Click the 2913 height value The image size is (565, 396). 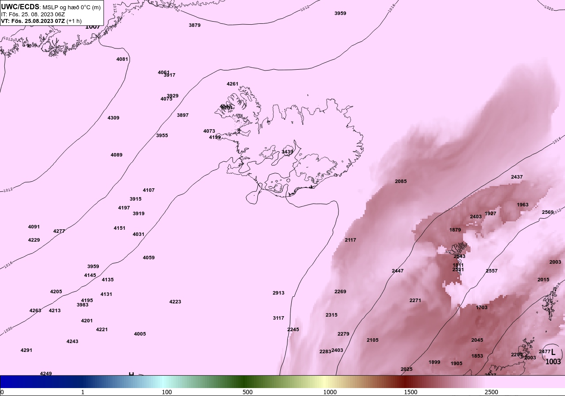(279, 293)
